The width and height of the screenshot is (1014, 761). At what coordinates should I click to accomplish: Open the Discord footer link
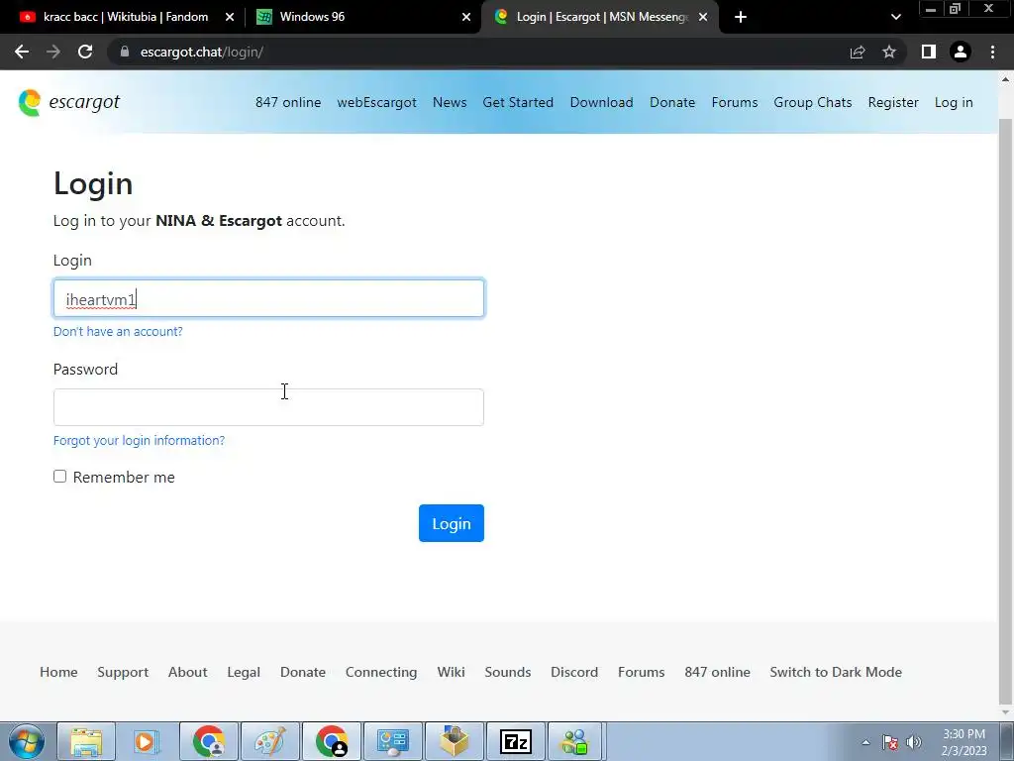tap(574, 672)
